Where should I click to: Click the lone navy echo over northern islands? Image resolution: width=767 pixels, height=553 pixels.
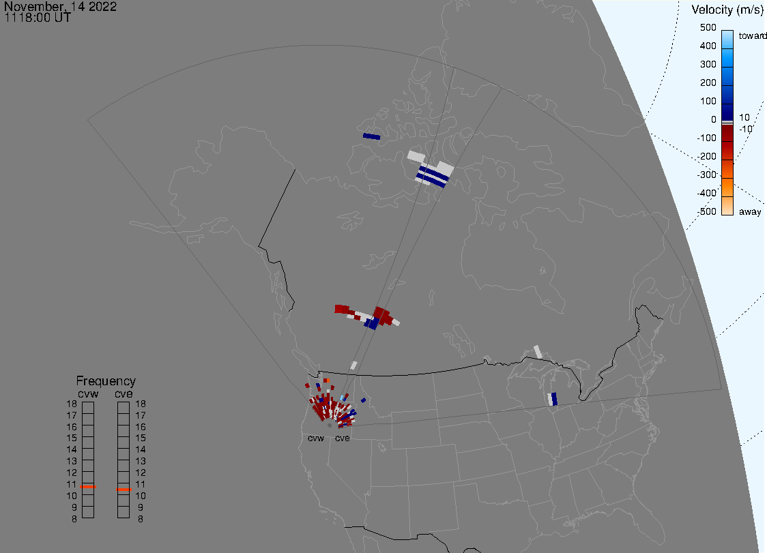point(372,136)
